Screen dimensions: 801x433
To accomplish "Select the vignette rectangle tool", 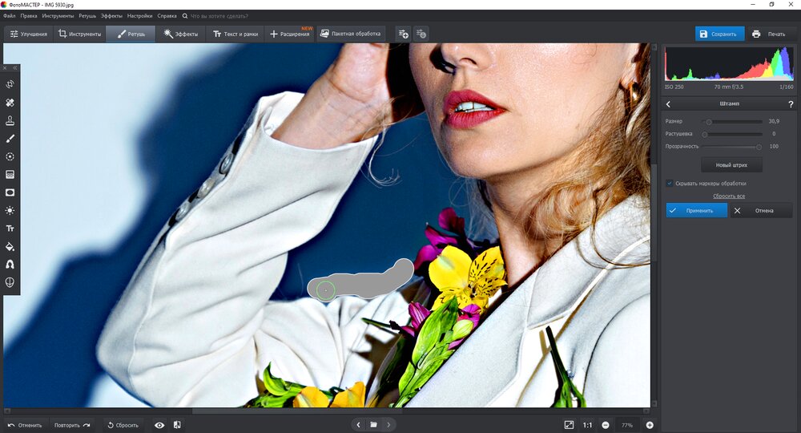I will pos(10,192).
